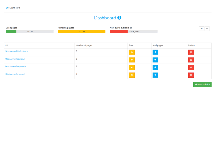
Task: Delete the lexpress.fr website
Action: (191, 68)
